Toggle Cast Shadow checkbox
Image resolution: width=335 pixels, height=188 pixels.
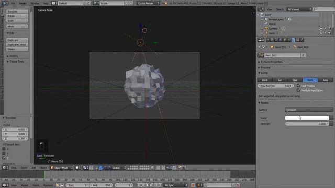click(298, 86)
